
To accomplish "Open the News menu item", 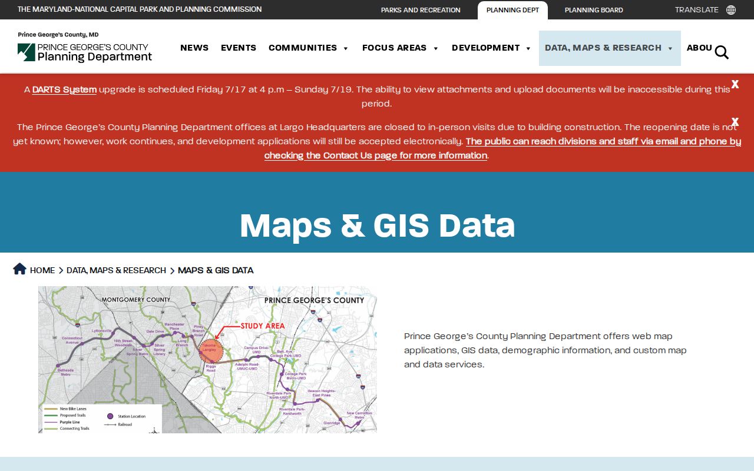I will pyautogui.click(x=194, y=48).
